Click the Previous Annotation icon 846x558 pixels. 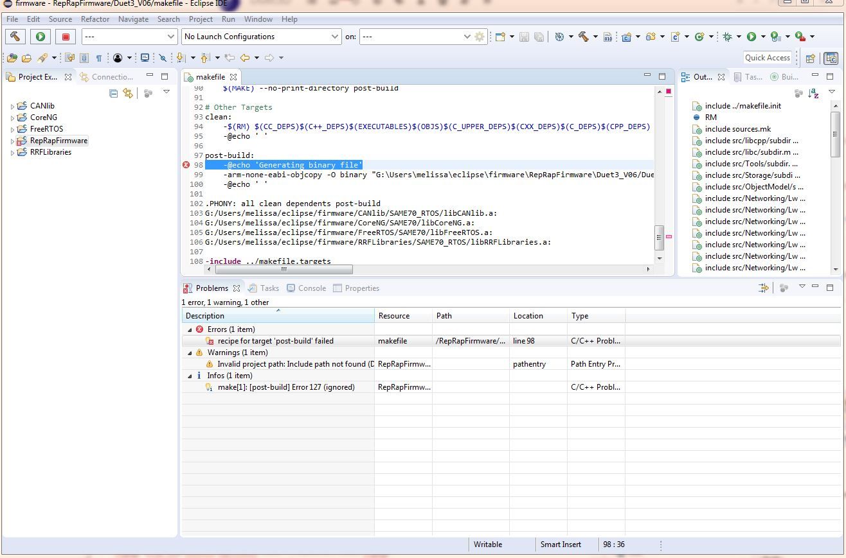(206, 58)
